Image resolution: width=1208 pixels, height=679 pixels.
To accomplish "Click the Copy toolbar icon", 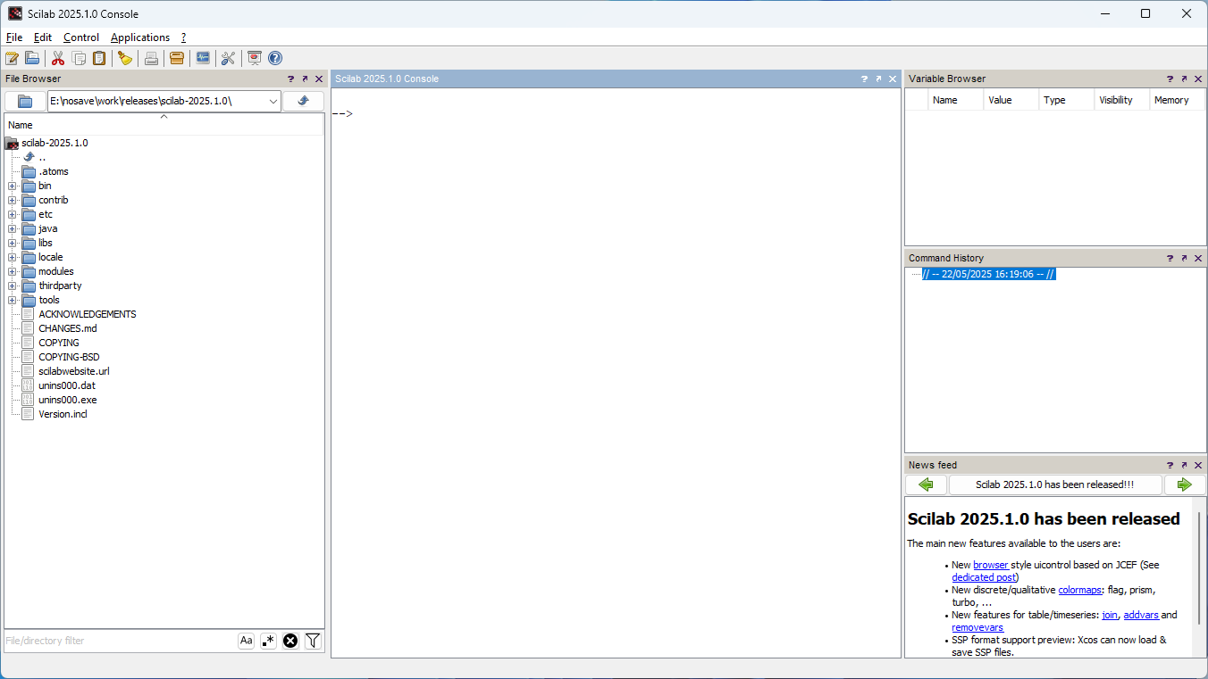I will pos(79,58).
